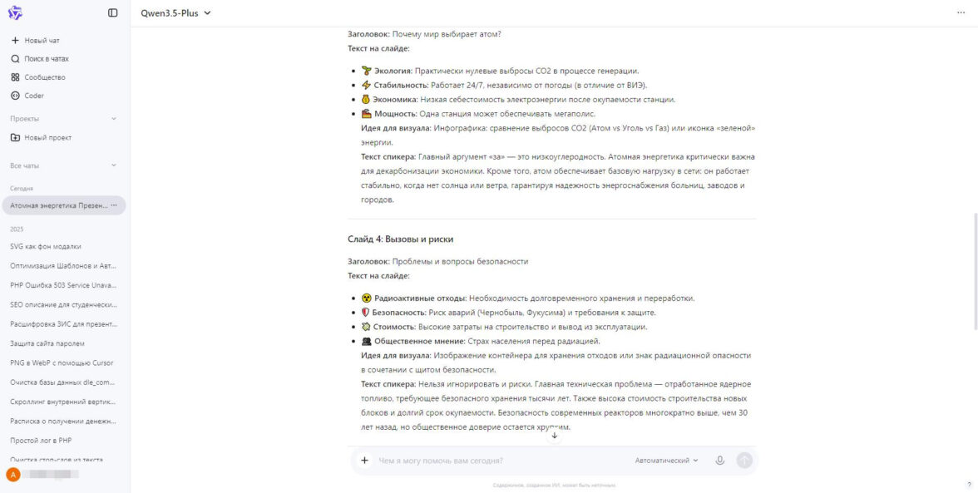Click the Qwen logo icon
978x493 pixels.
[x=15, y=13]
